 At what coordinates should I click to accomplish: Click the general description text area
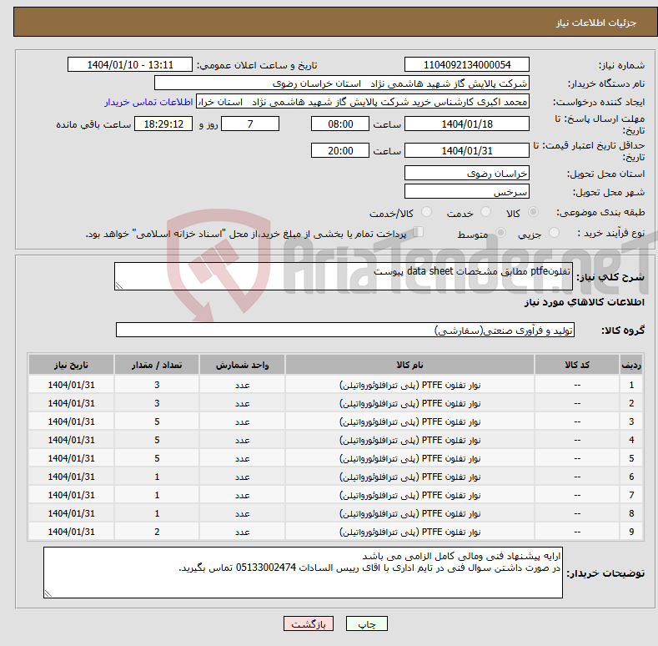[x=344, y=276]
